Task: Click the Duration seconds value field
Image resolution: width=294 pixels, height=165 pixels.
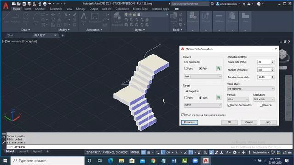Action: (x=264, y=77)
